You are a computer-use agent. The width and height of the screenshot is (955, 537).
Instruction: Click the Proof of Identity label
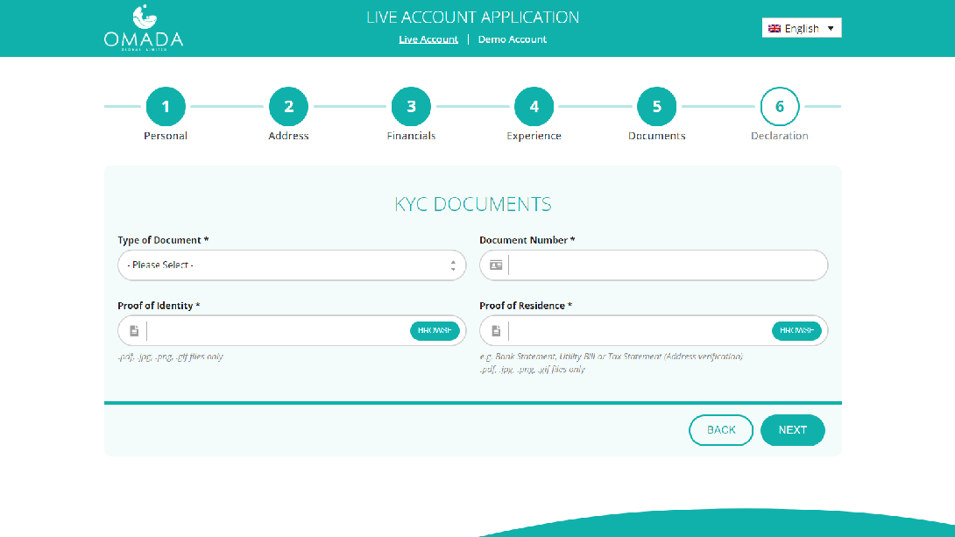pyautogui.click(x=159, y=306)
